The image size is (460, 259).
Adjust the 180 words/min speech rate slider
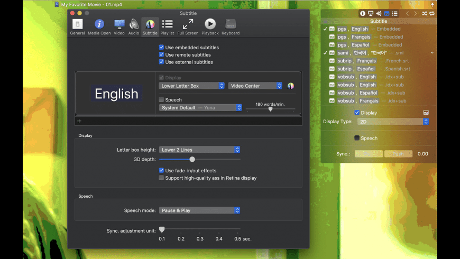271,109
